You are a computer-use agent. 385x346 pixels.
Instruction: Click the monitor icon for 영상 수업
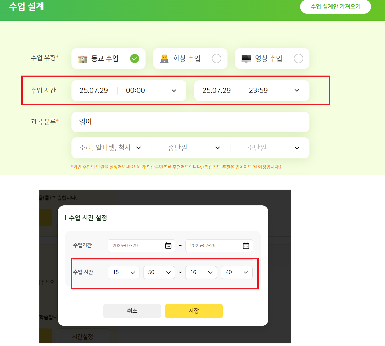pyautogui.click(x=246, y=59)
